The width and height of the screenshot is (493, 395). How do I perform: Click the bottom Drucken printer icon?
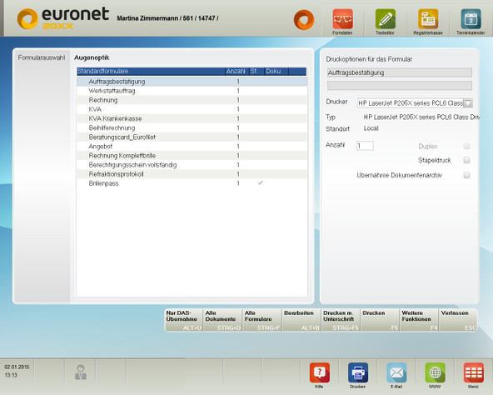click(x=358, y=372)
